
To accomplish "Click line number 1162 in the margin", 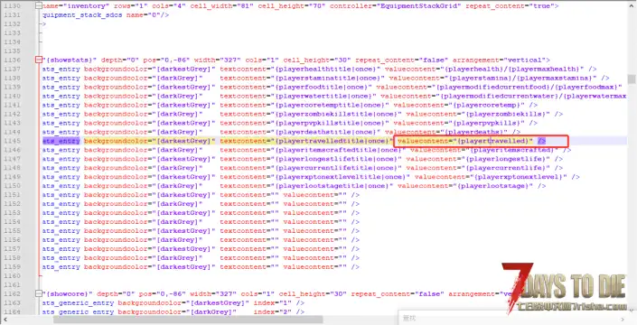I will pos(12,293).
